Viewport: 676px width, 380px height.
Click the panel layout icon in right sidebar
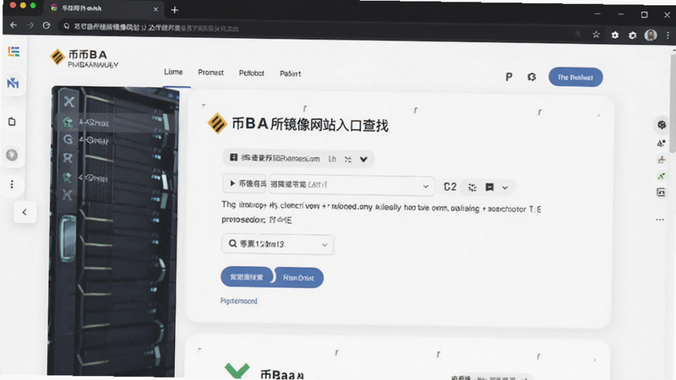coord(661,193)
